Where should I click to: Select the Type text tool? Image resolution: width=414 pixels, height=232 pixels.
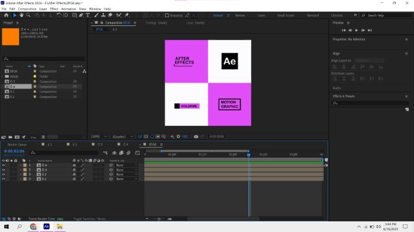[x=88, y=15]
